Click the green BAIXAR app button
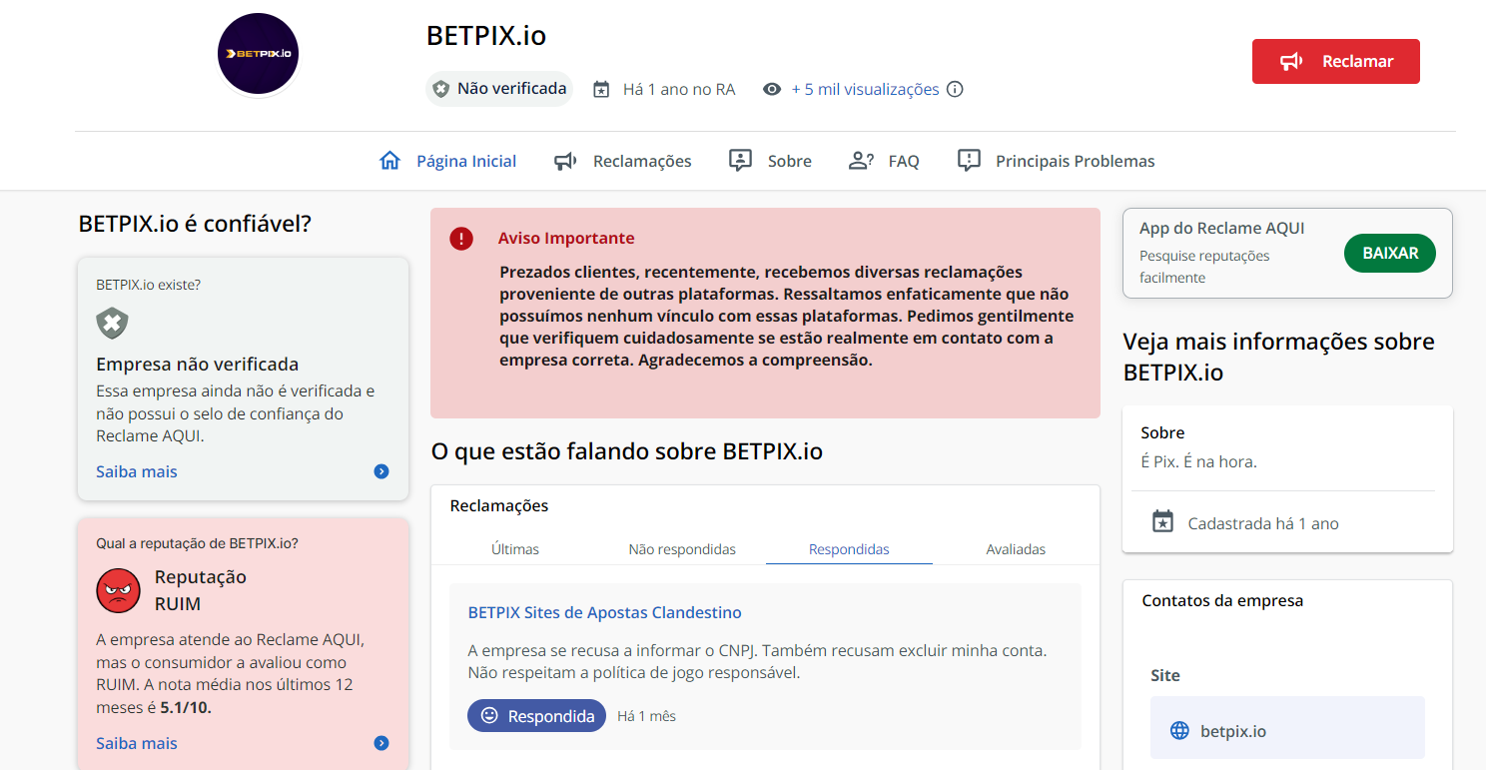This screenshot has height=770, width=1486. point(1390,254)
